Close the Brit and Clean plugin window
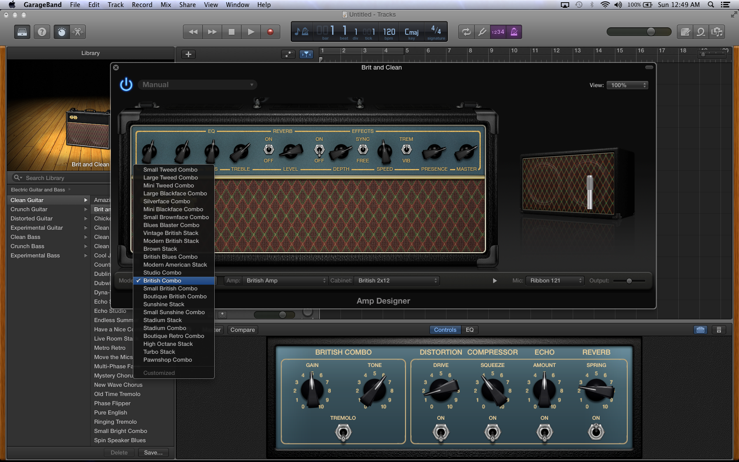The width and height of the screenshot is (739, 462). click(x=116, y=67)
